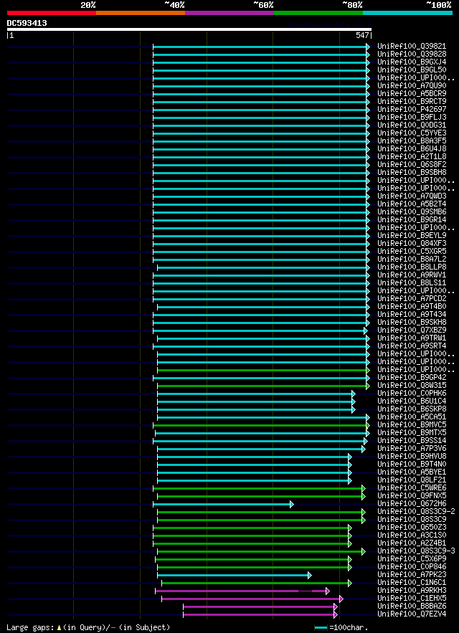
Task: Select the UniRef100_Q0DG31 label
Action: click(412, 125)
